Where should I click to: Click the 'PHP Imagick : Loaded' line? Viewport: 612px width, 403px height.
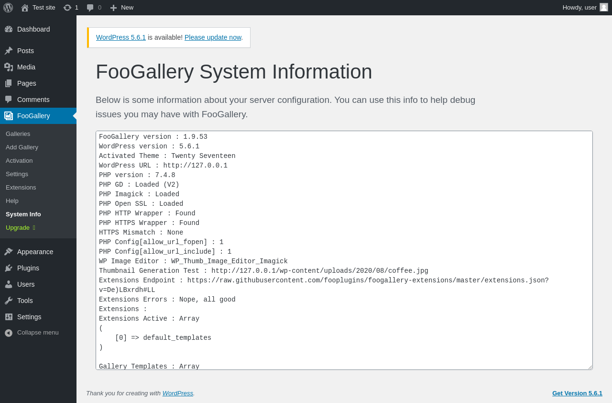(139, 194)
